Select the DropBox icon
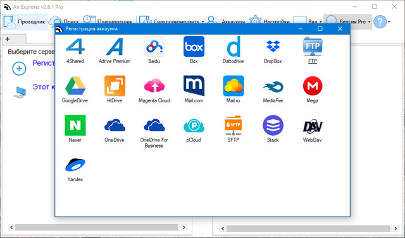Viewport: 405px width, 238px height. click(273, 47)
